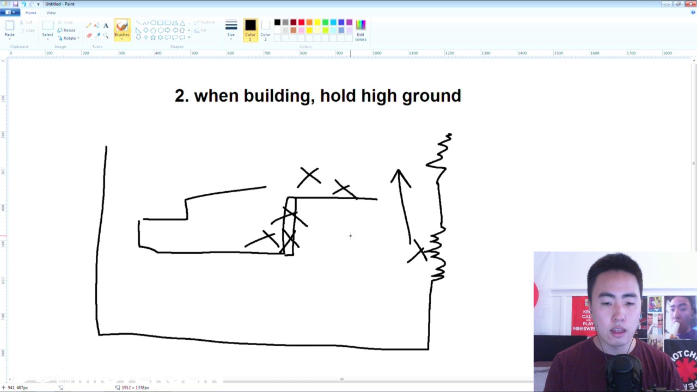Expand the Paste options arrow
This screenshot has width=697, height=392.
tap(10, 39)
